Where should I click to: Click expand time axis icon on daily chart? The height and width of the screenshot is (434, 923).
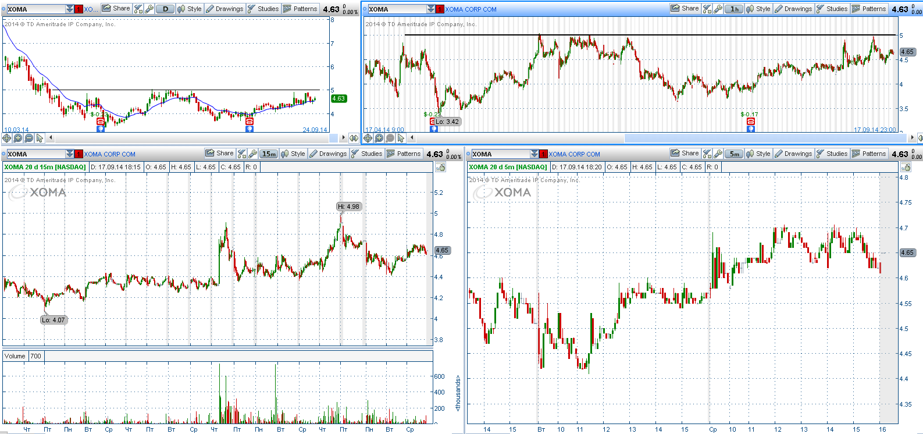[x=353, y=138]
